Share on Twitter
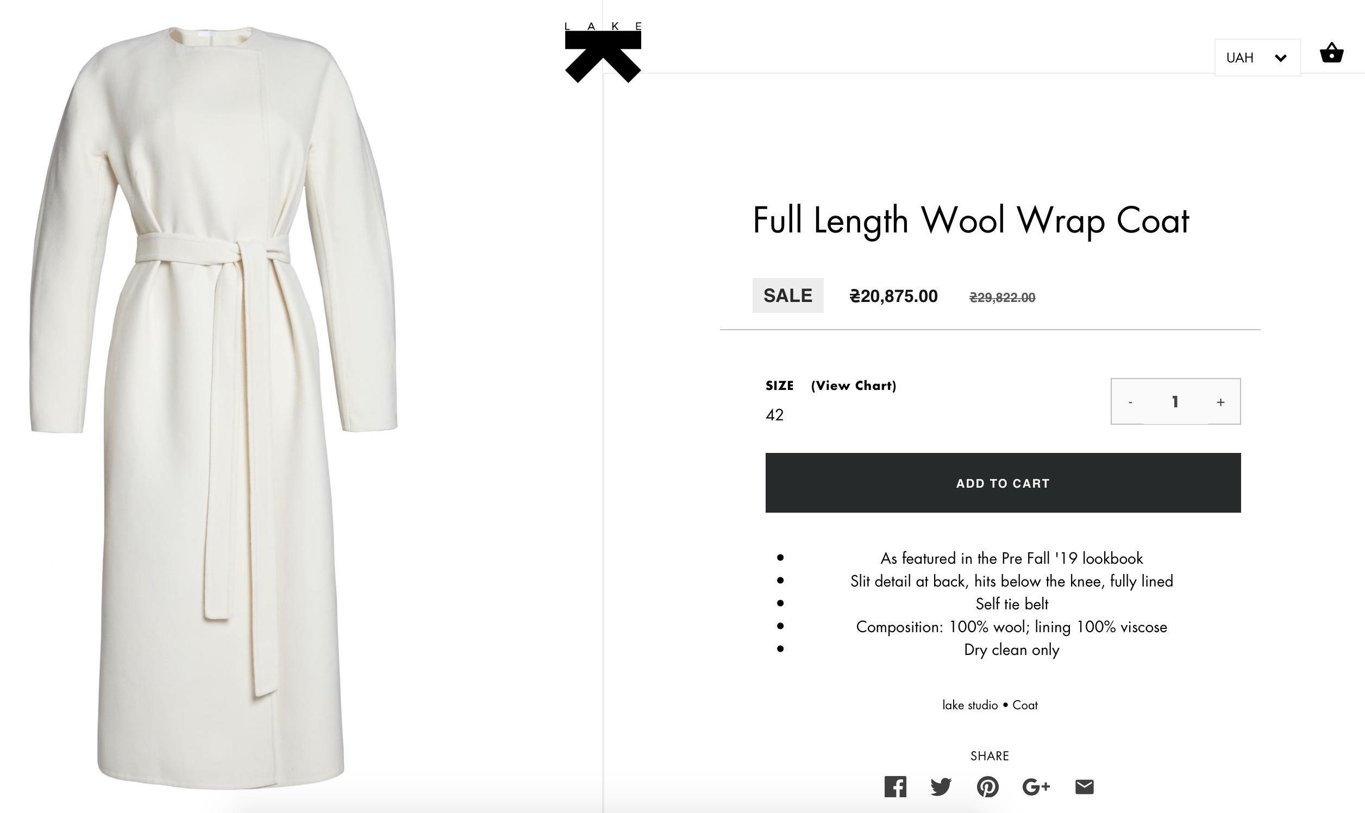1365x813 pixels. point(941,787)
